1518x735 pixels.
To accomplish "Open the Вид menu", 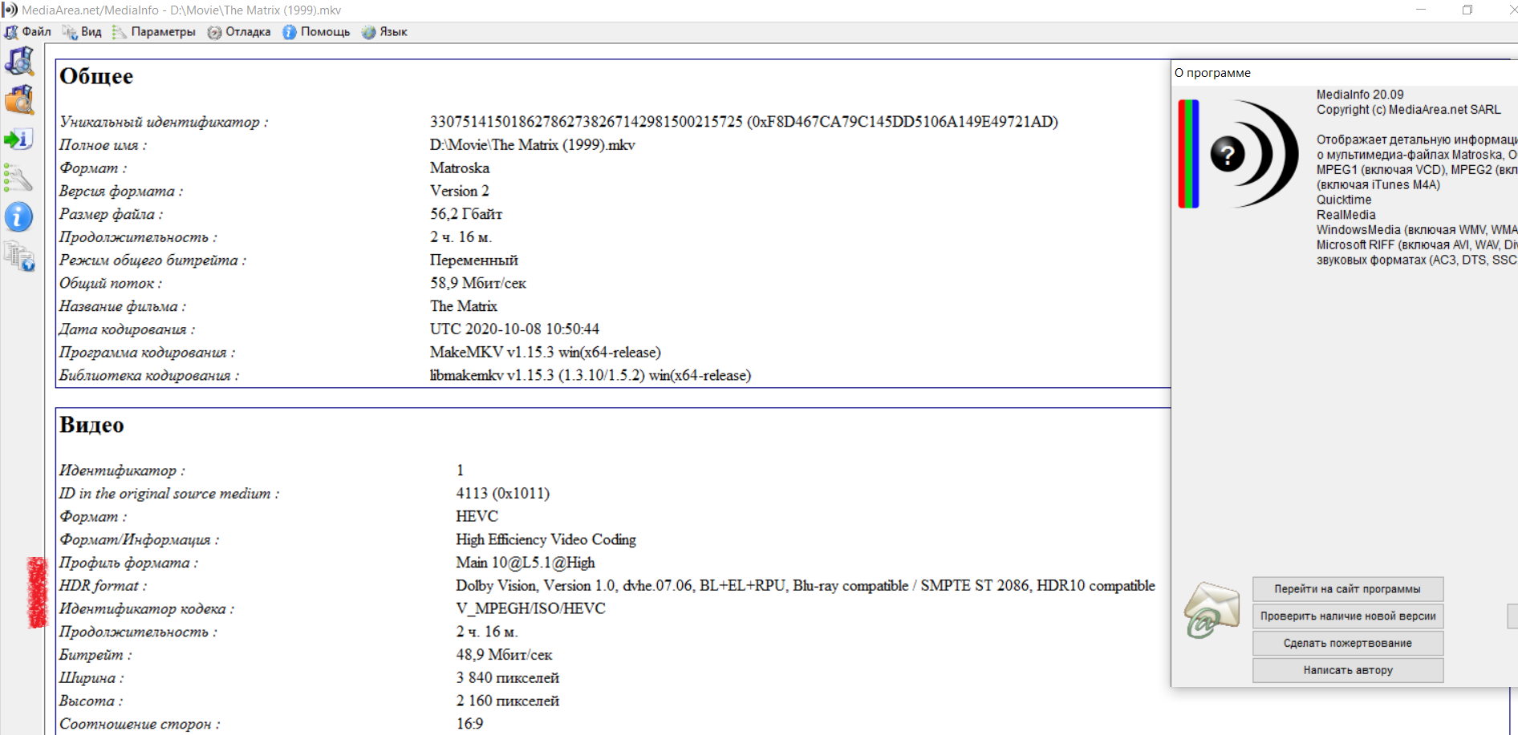I will [x=83, y=32].
